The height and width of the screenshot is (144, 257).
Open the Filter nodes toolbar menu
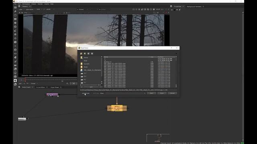click(15, 27)
